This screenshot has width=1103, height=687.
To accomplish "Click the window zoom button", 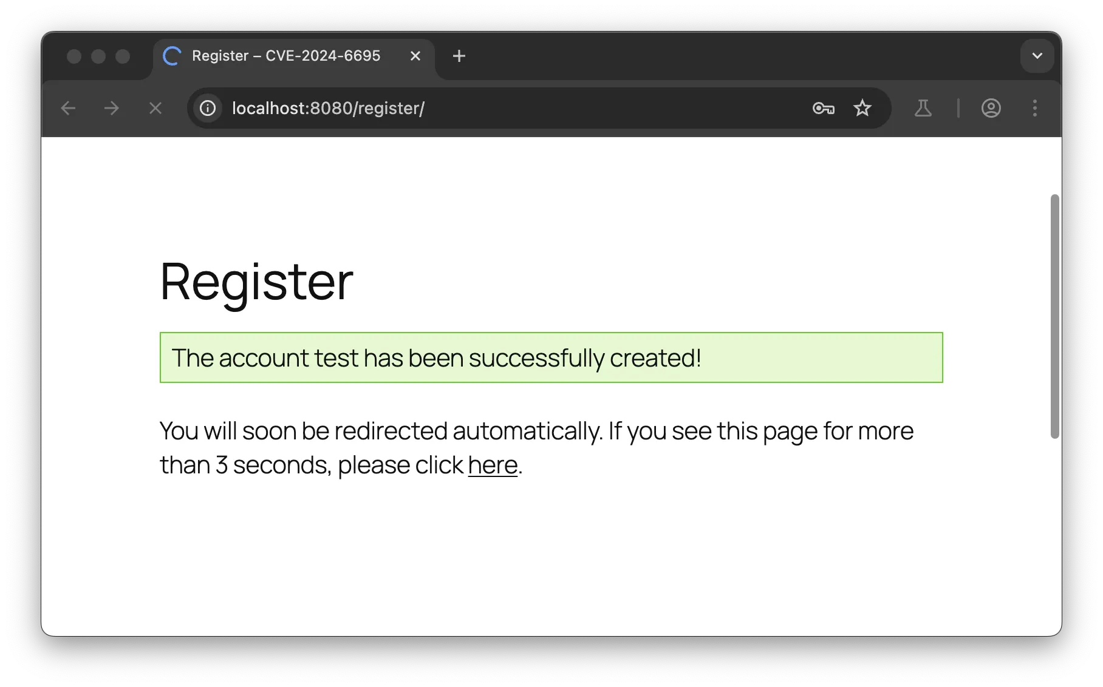I will point(123,56).
